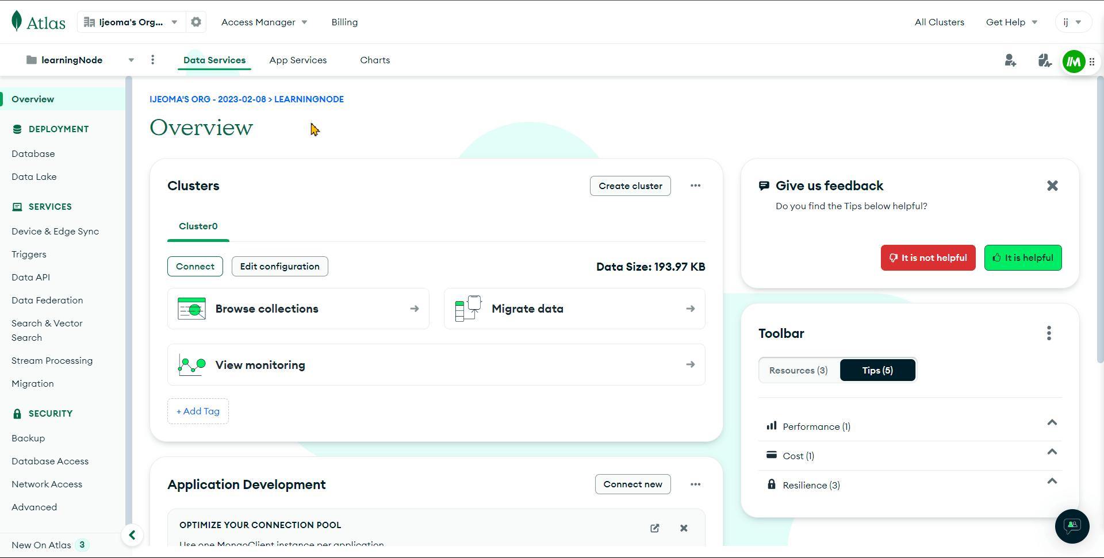Open New On Atlas sidebar item
This screenshot has width=1104, height=558.
[50, 545]
